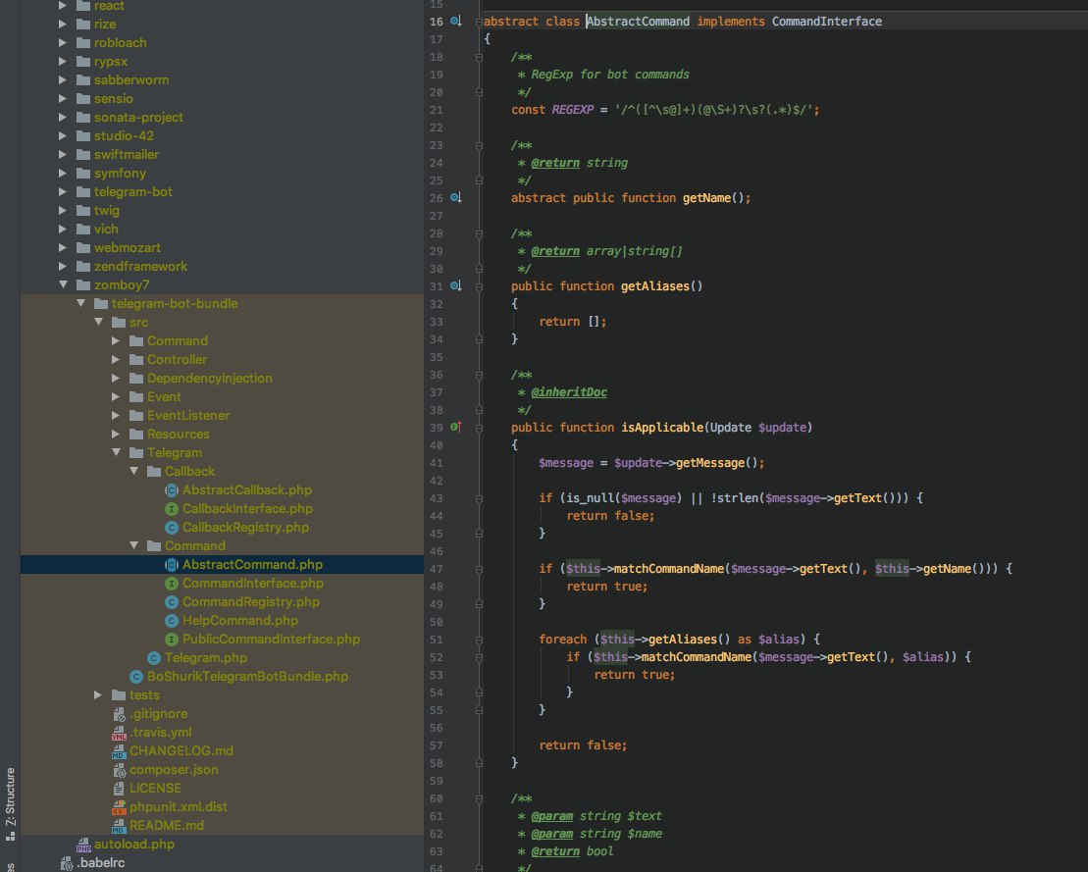Click the CallbackRegistry.php class icon

pyautogui.click(x=172, y=528)
